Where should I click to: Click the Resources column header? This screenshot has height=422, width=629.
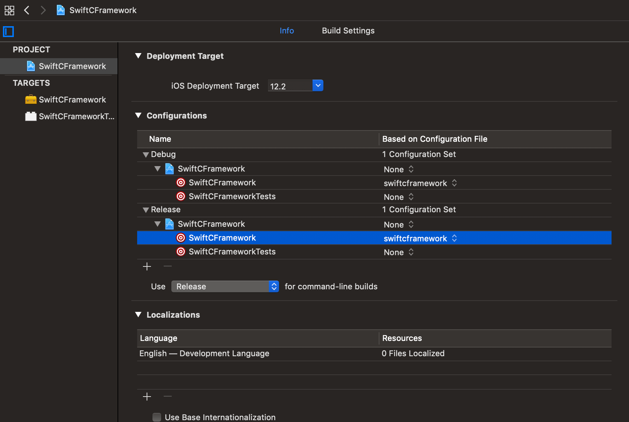click(495, 338)
